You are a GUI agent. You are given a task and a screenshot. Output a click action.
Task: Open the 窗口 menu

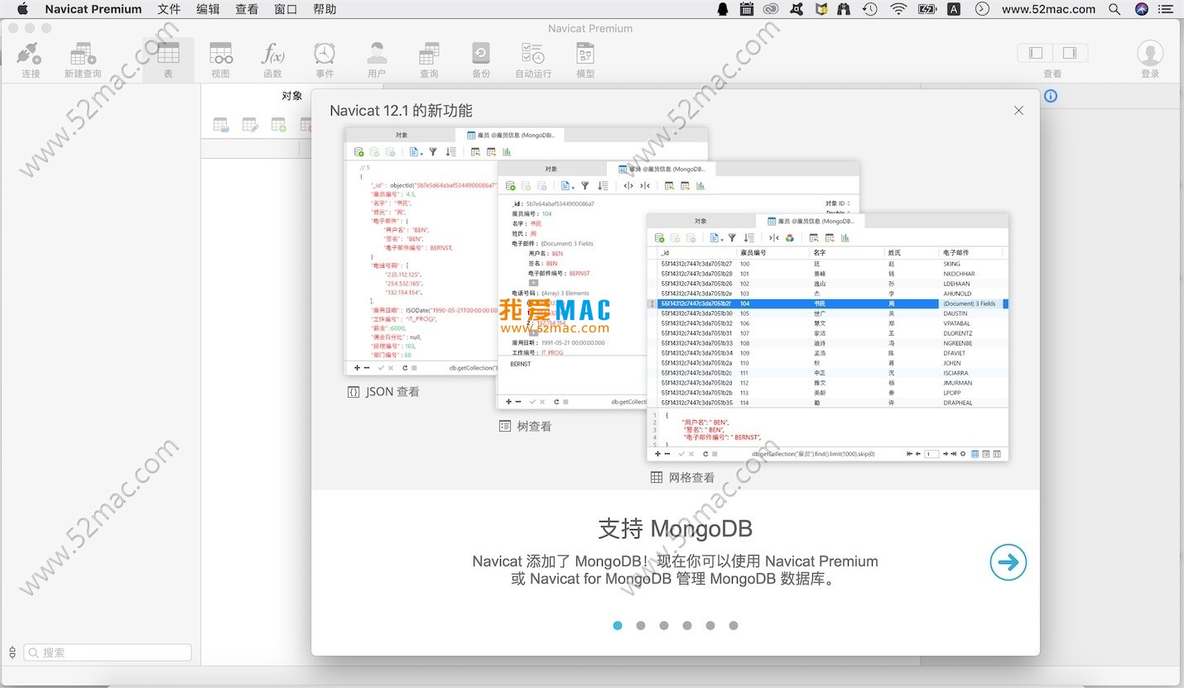286,9
